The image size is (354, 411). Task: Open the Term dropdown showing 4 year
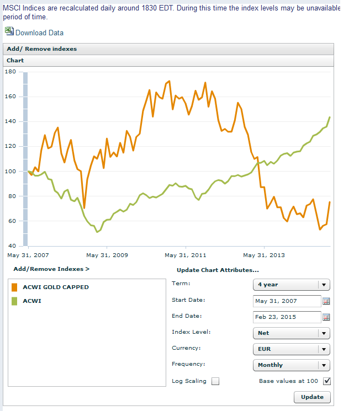pos(291,285)
